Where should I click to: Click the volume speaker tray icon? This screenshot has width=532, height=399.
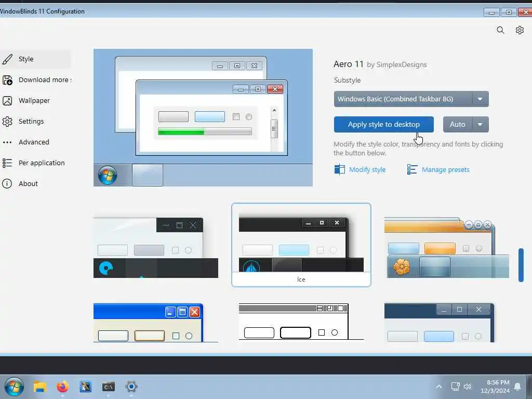(x=468, y=387)
